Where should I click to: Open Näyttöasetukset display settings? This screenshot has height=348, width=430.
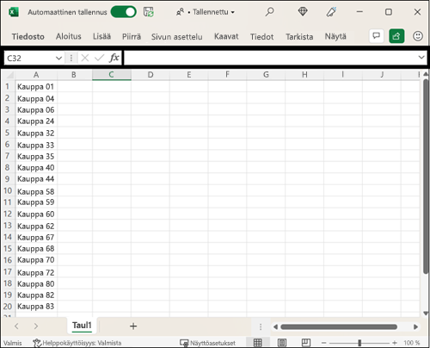207,343
